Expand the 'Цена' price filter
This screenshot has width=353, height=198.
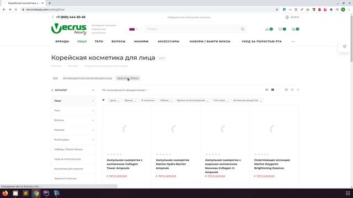(114, 100)
